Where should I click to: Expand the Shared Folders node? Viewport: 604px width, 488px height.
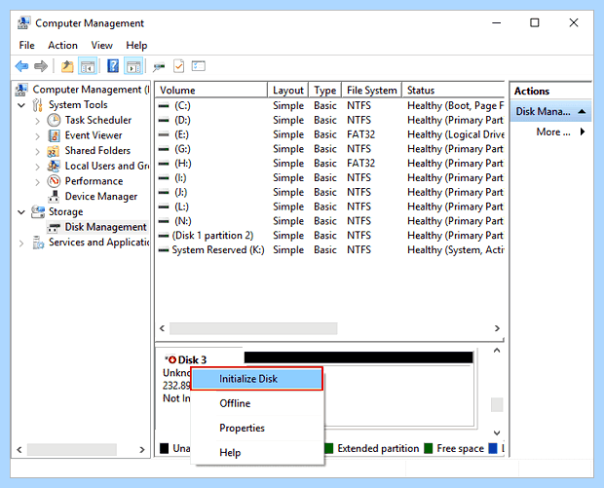[x=37, y=151]
